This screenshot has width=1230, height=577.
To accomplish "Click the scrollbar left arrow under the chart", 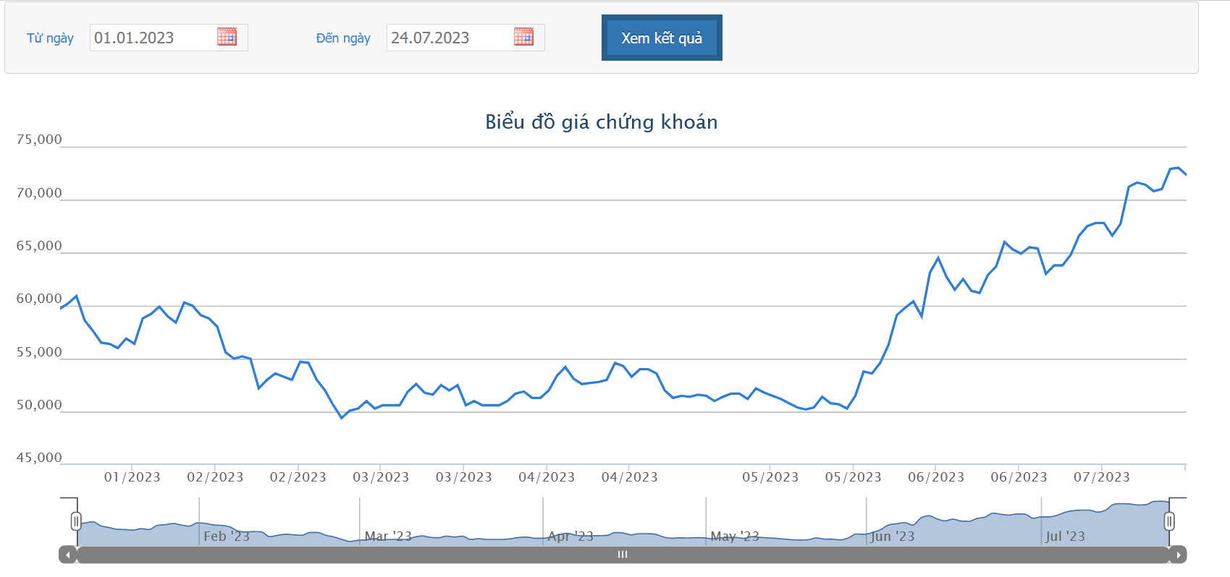I will point(68,555).
